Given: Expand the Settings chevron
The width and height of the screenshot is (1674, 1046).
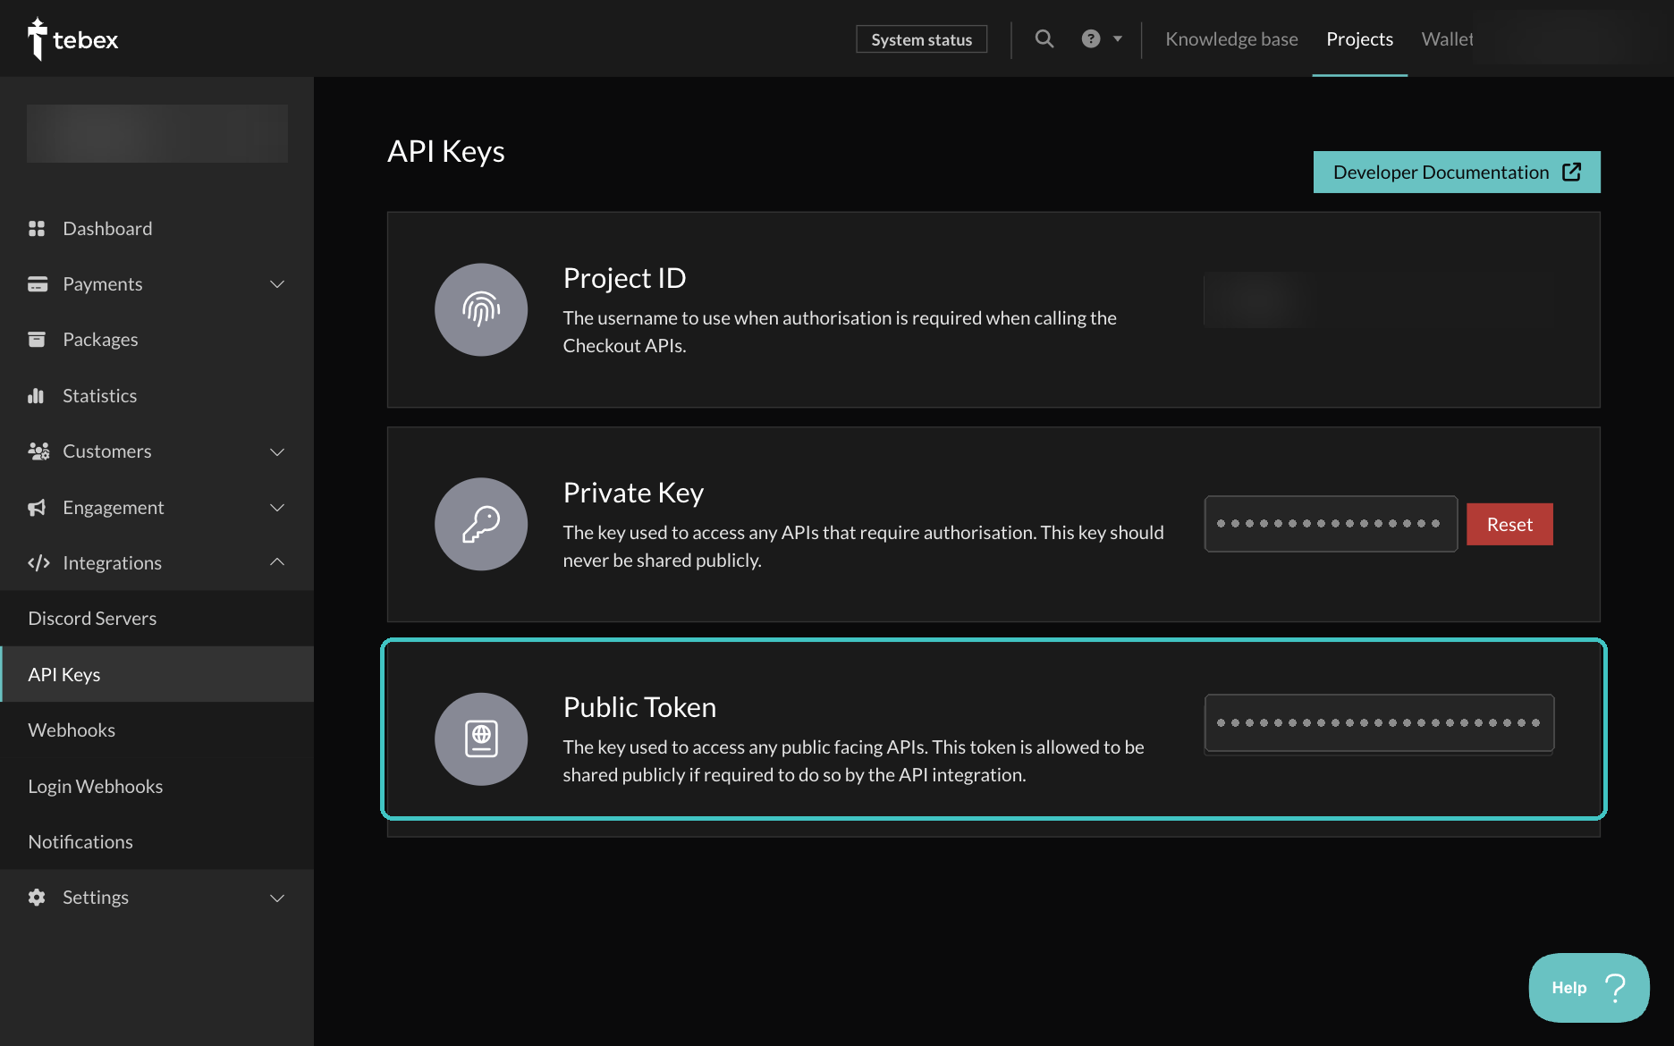Looking at the screenshot, I should 277,898.
